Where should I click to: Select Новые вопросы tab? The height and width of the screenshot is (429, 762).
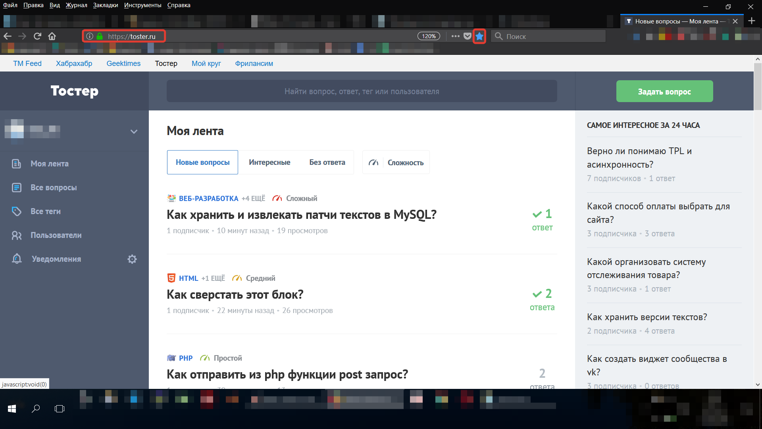(x=202, y=162)
